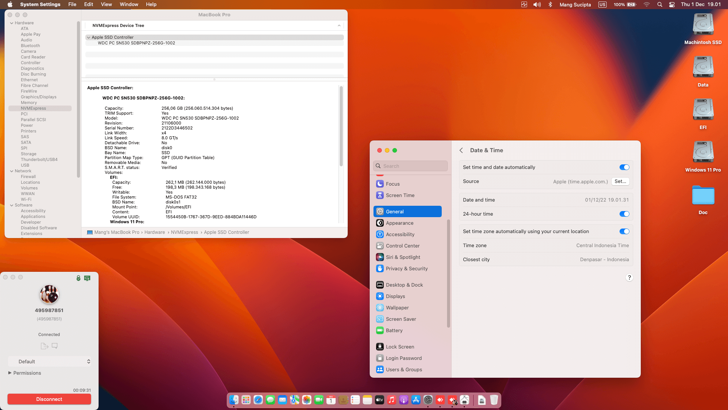728x410 pixels.
Task: Collapse the Apple SSD Controller row
Action: (x=89, y=38)
